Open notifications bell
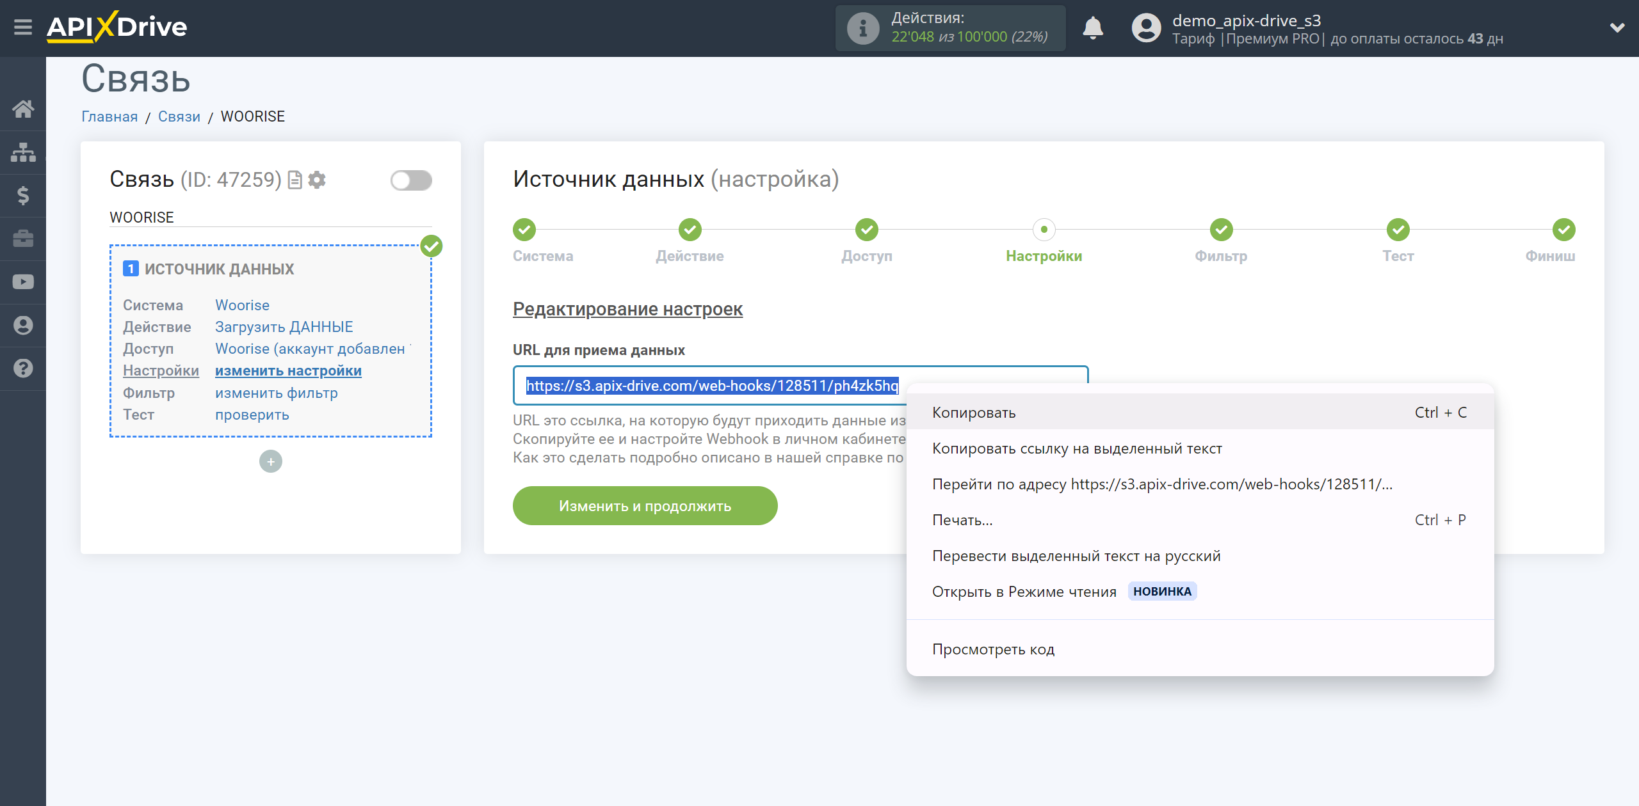This screenshot has height=806, width=1639. [1092, 28]
